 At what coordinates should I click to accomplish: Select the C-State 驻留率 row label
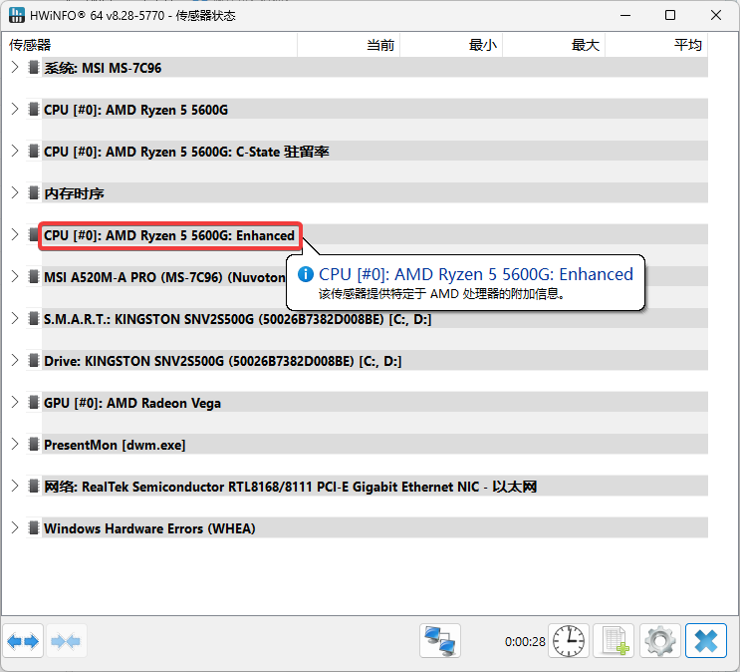pos(186,152)
